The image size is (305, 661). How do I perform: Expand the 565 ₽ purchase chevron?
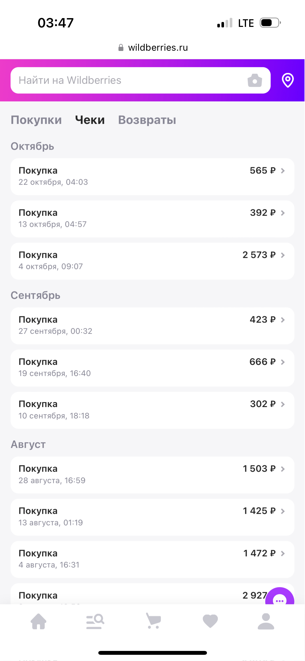pos(283,171)
